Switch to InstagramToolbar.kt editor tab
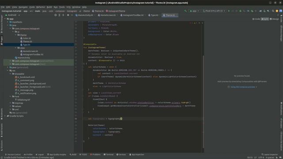Viewport: 283px width, 159px height. point(132,15)
